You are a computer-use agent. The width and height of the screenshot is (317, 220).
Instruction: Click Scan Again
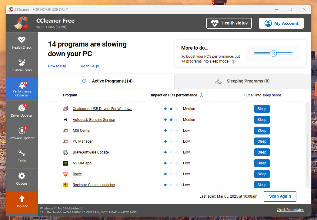coord(280,196)
